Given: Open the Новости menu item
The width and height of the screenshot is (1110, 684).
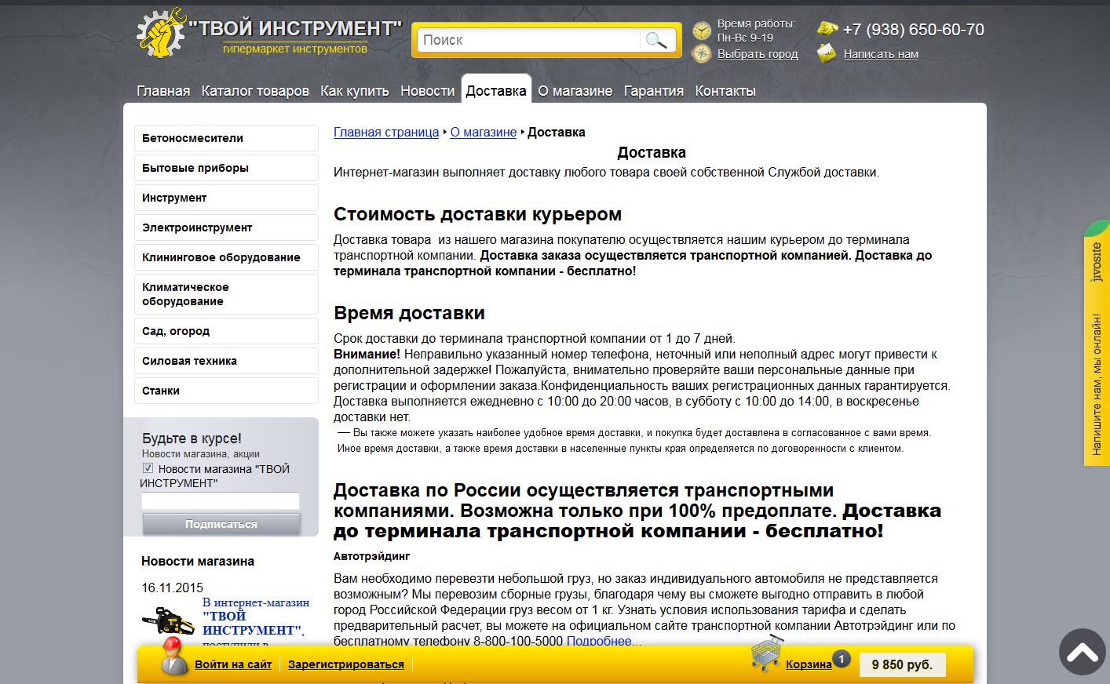Looking at the screenshot, I should point(428,91).
